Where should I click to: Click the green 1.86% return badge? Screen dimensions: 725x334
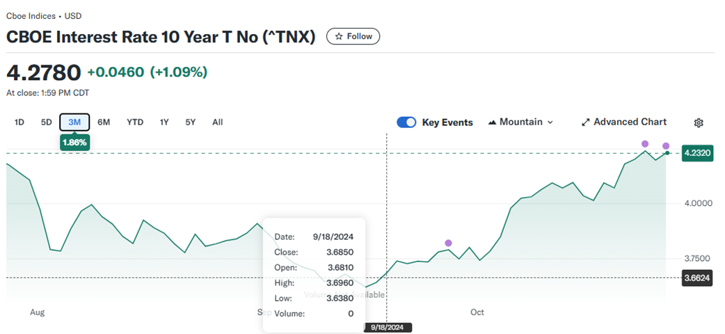[x=74, y=141]
